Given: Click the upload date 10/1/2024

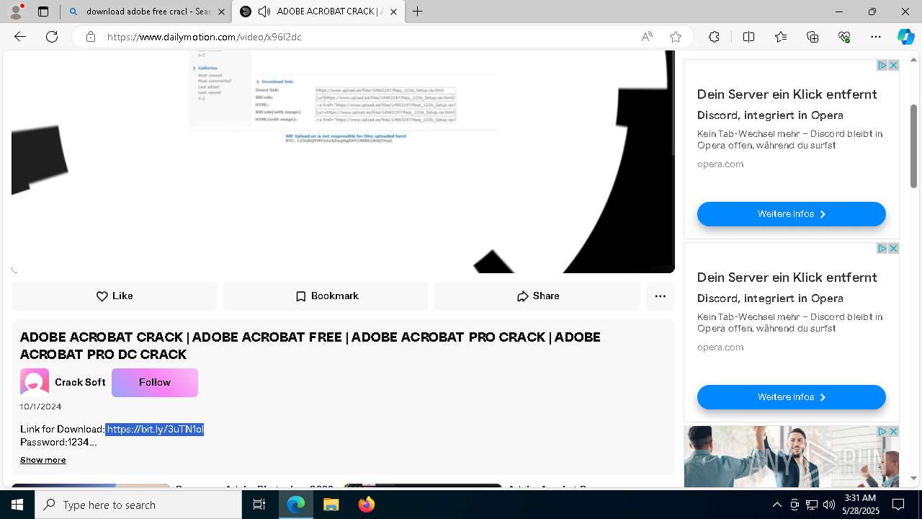Looking at the screenshot, I should click(41, 407).
